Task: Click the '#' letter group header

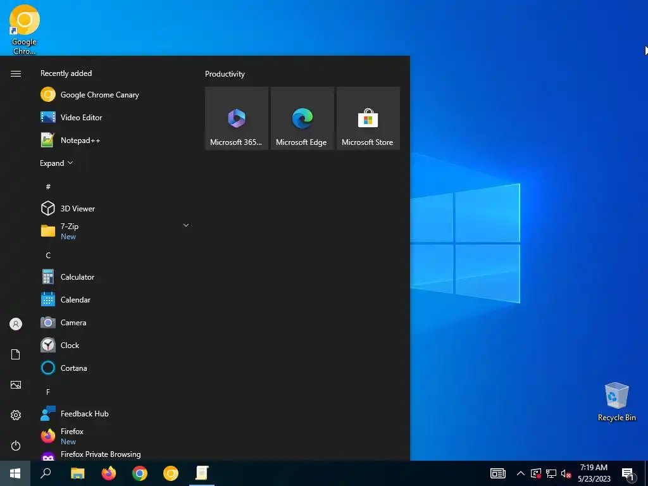Action: tap(48, 187)
